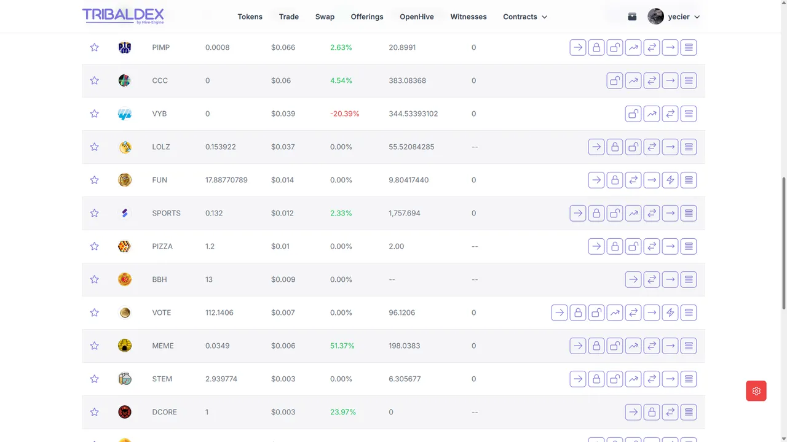Screen dimensions: 787x442
Task: Toggle the favorite star for VYB
Action: [94, 114]
